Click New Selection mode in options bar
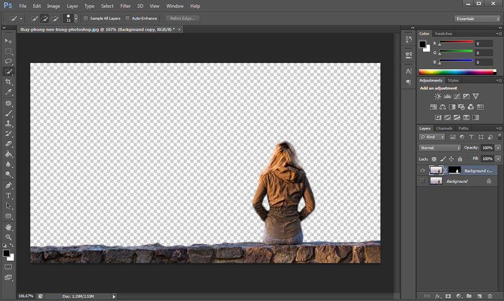 [34, 19]
